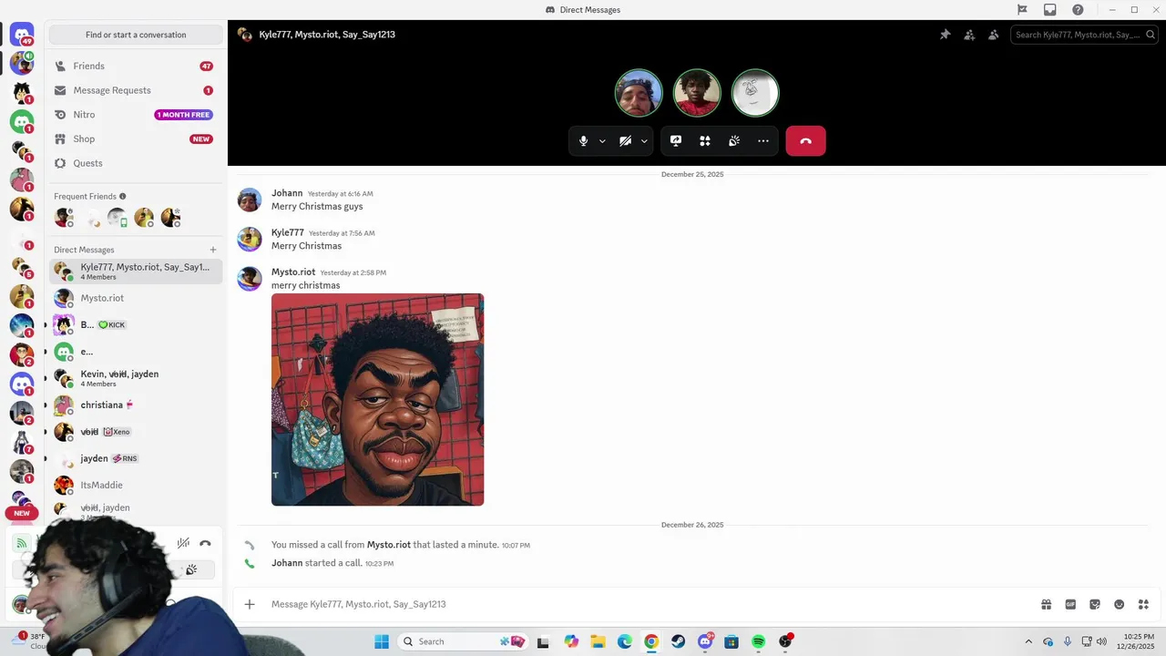This screenshot has width=1166, height=656.
Task: Click third participant tile with sketch avatar
Action: click(x=755, y=93)
